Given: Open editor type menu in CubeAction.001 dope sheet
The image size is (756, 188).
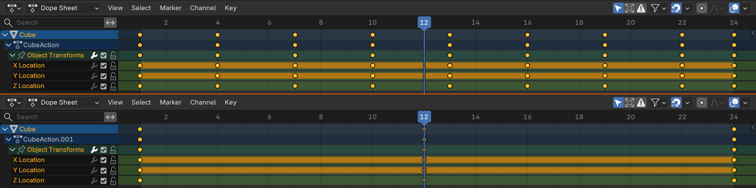Looking at the screenshot, I should click(x=14, y=102).
